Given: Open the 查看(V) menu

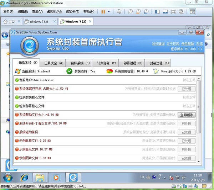Looking at the screenshot, I should click(x=37, y=12).
